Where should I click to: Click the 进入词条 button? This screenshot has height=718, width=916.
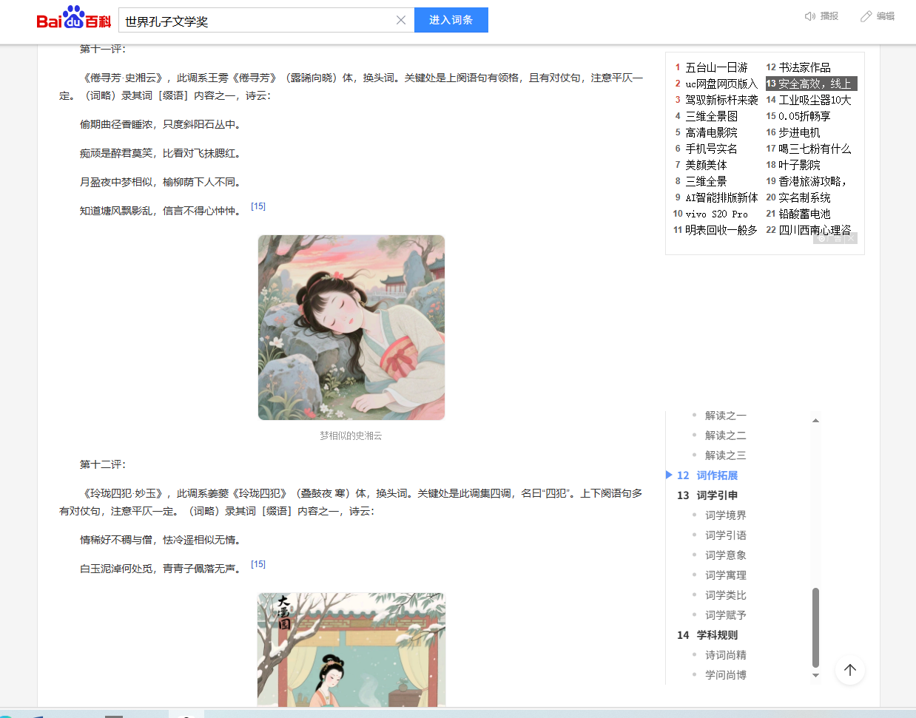451,20
